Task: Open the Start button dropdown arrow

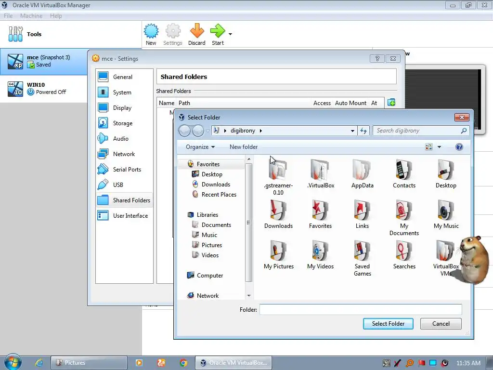Action: pos(230,34)
